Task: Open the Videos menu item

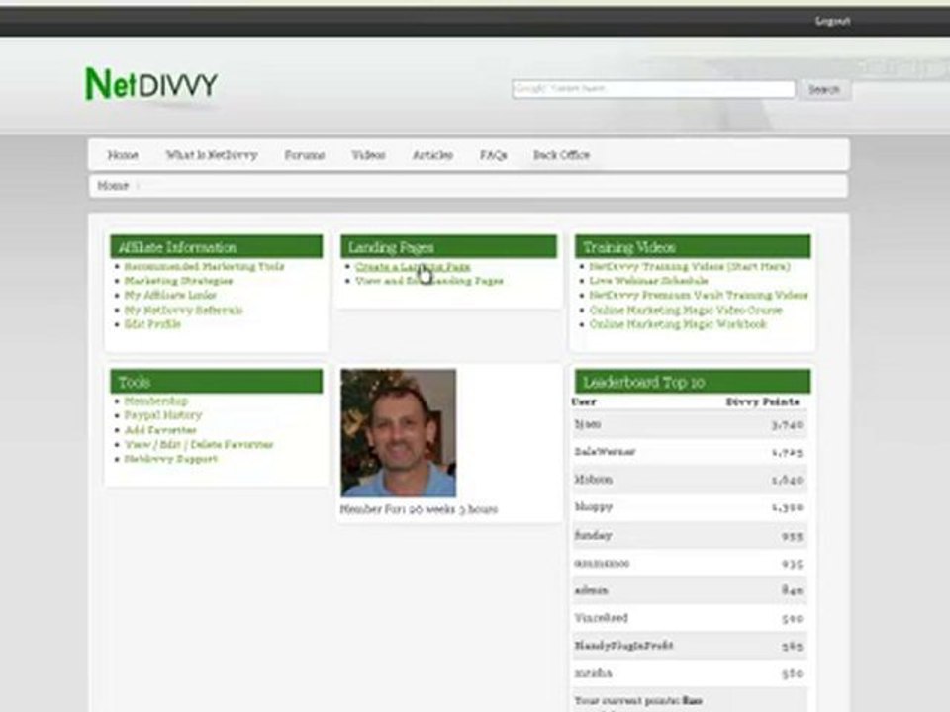Action: pyautogui.click(x=368, y=155)
